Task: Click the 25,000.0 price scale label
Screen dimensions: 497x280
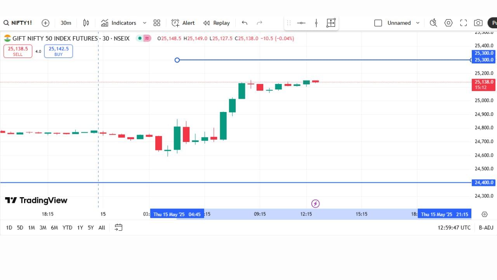Action: pyautogui.click(x=484, y=100)
